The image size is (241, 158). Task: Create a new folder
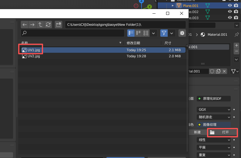(x=59, y=25)
